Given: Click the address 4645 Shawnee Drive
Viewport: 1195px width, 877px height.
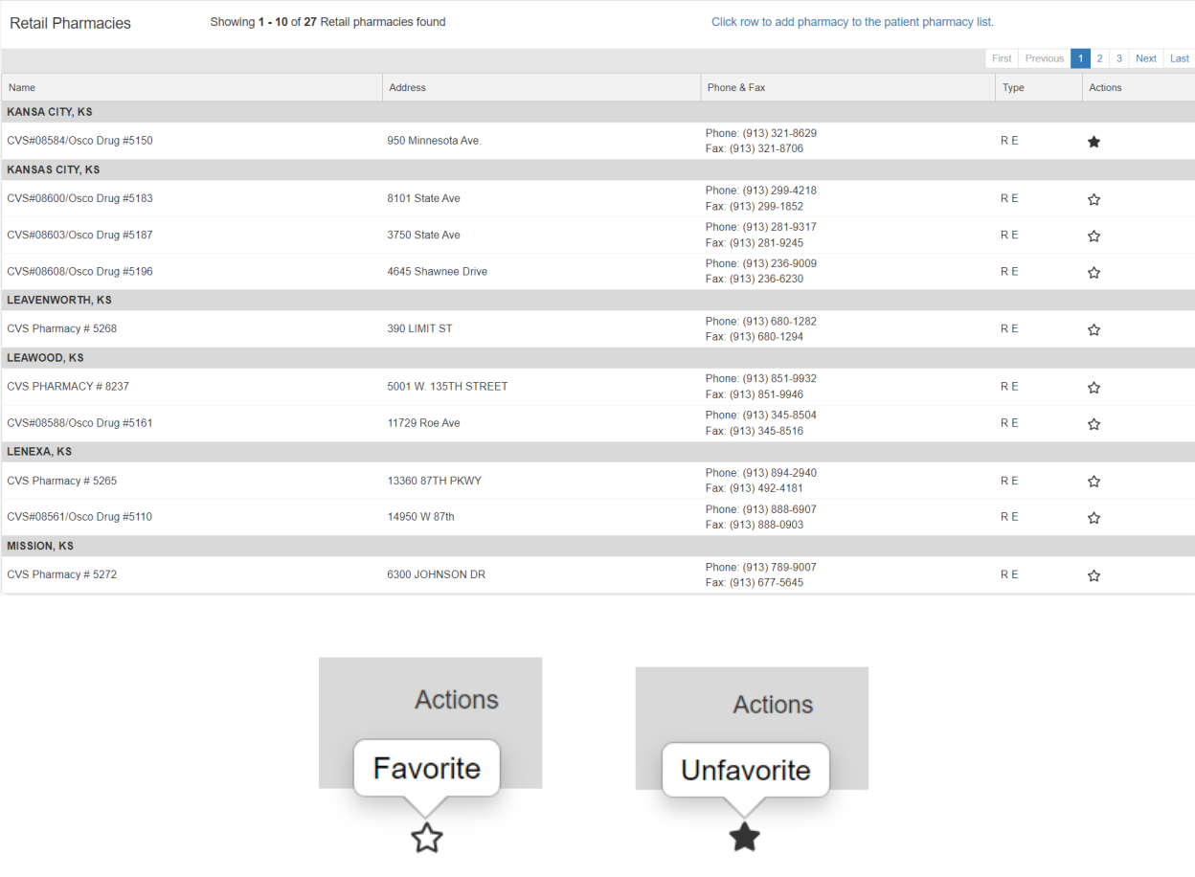Looking at the screenshot, I should pos(437,271).
